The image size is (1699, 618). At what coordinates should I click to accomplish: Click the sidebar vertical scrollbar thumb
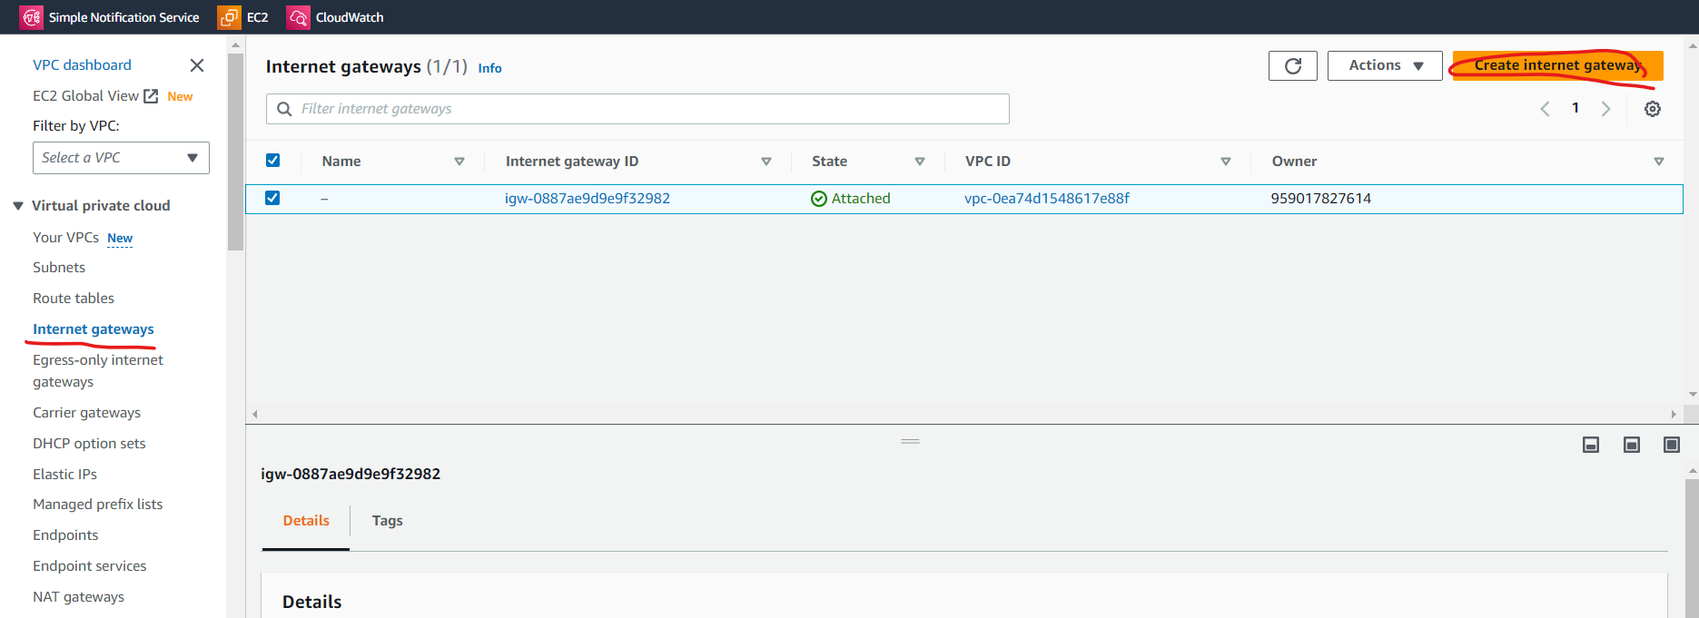[236, 152]
